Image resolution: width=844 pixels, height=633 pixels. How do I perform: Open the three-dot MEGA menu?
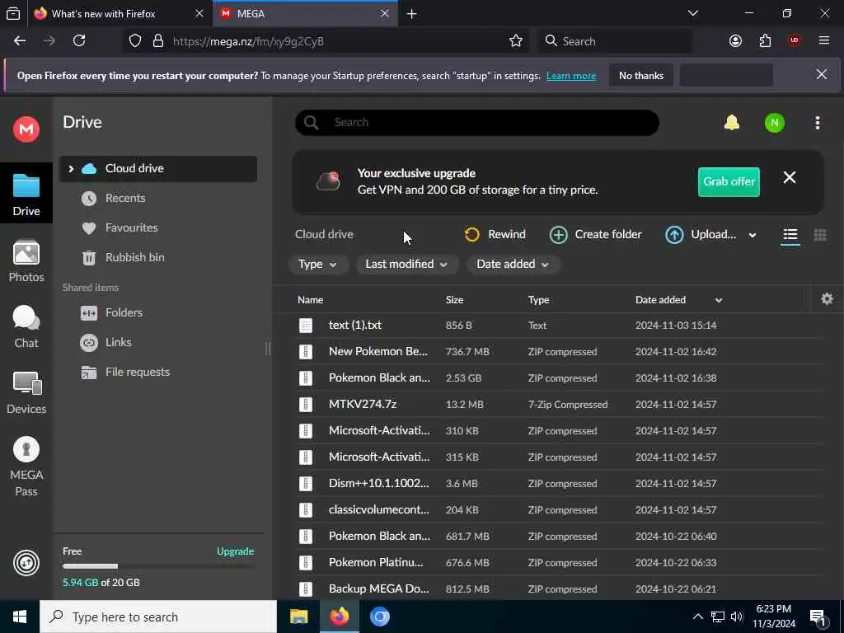pos(817,123)
